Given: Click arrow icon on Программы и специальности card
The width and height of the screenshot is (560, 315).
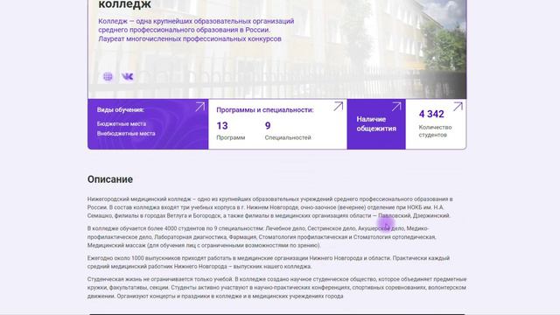Looking at the screenshot, I should click(339, 106).
